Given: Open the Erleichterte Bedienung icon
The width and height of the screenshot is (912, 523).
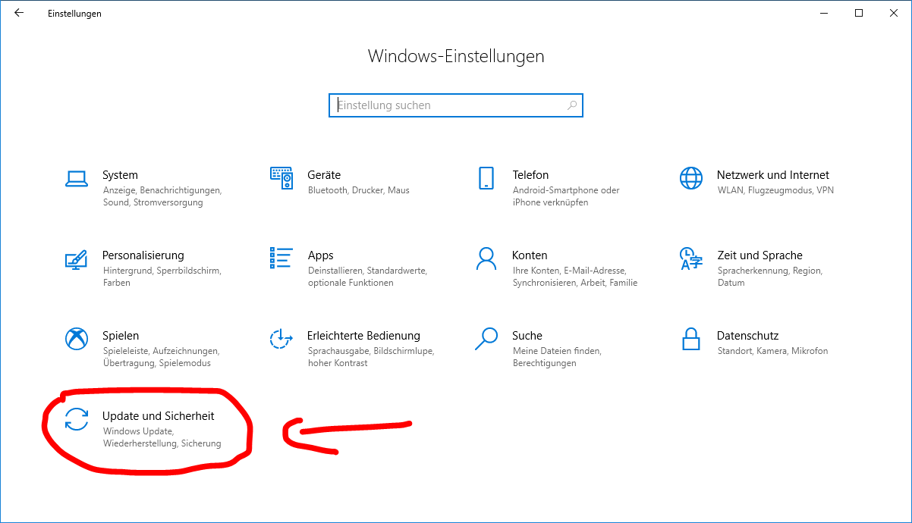Looking at the screenshot, I should coord(281,339).
